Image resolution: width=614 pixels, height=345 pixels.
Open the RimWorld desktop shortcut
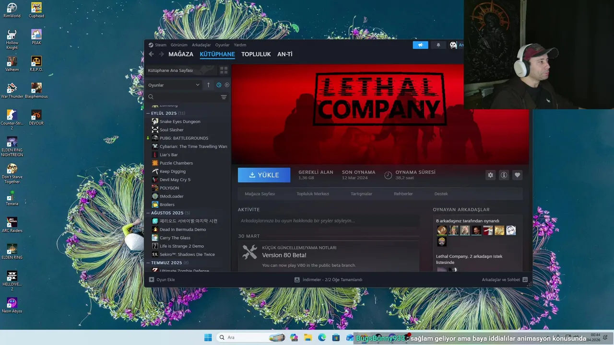(12, 10)
